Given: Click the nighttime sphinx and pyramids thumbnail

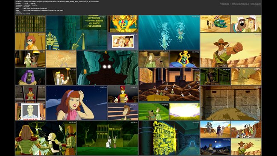Looking at the screenshot, I should pyautogui.click(x=216, y=147).
